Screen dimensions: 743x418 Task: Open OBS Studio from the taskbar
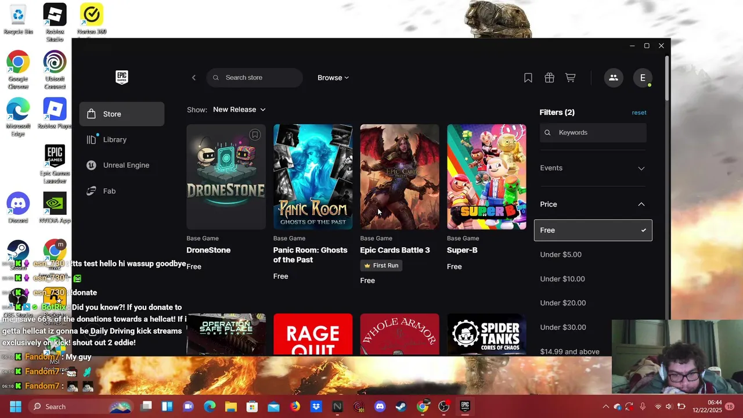pyautogui.click(x=443, y=406)
